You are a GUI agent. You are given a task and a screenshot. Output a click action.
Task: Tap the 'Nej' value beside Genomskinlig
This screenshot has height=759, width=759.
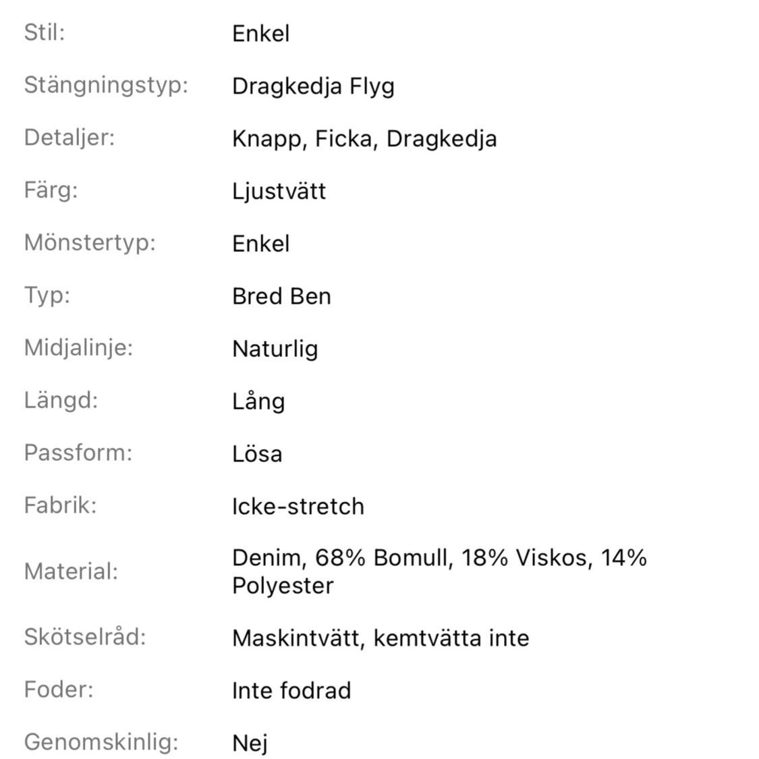pyautogui.click(x=250, y=743)
